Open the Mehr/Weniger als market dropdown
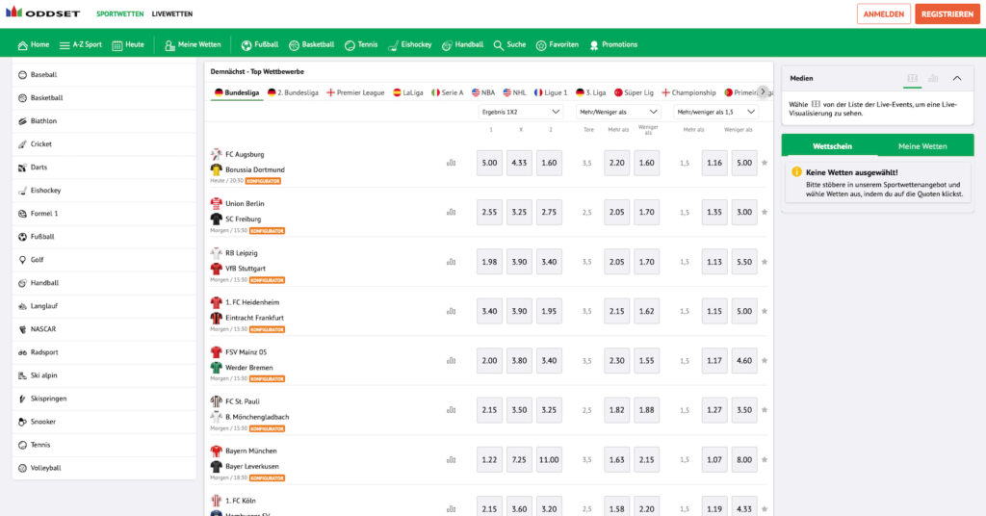The height and width of the screenshot is (516, 986). (x=618, y=112)
